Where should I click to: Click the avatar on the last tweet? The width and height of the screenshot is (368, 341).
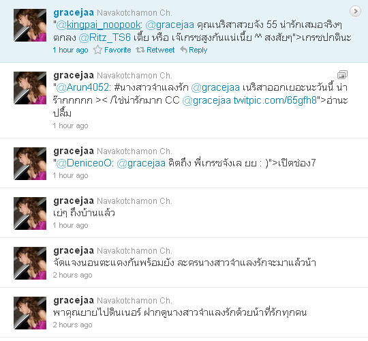click(30, 313)
